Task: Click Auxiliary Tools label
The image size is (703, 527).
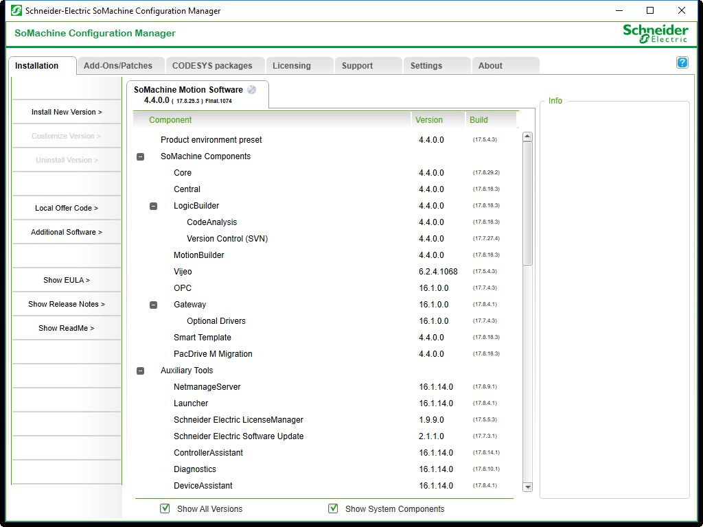Action: tap(187, 371)
